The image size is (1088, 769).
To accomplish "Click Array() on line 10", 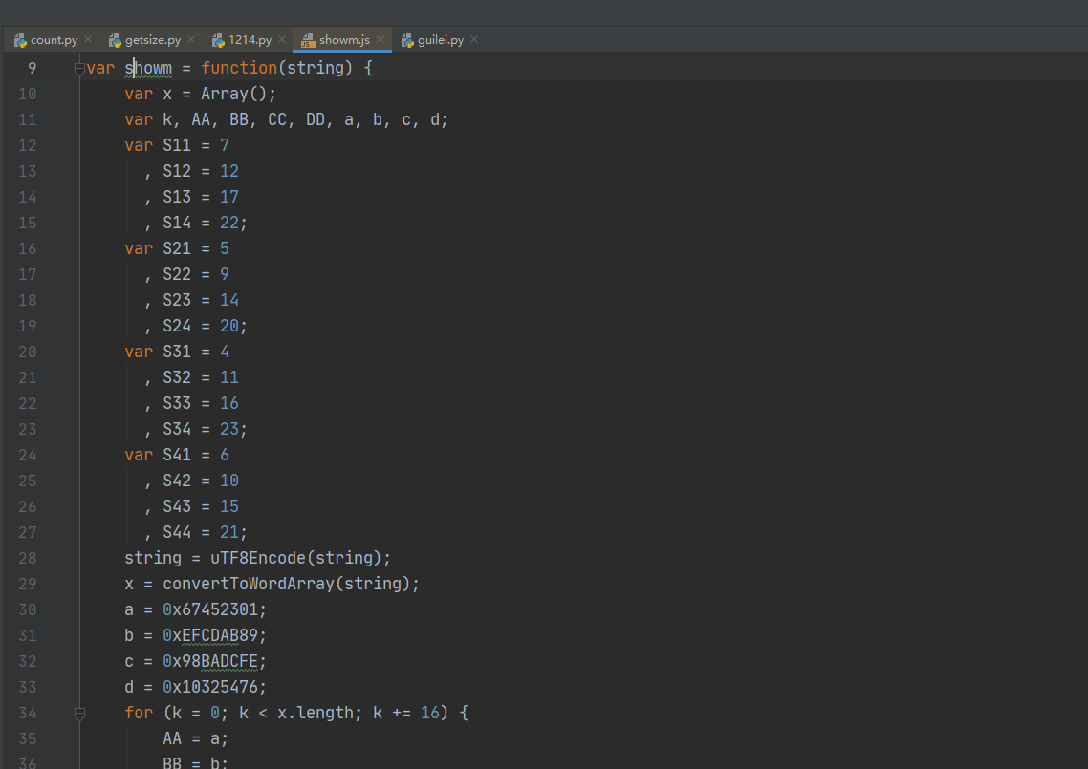I will coord(234,94).
